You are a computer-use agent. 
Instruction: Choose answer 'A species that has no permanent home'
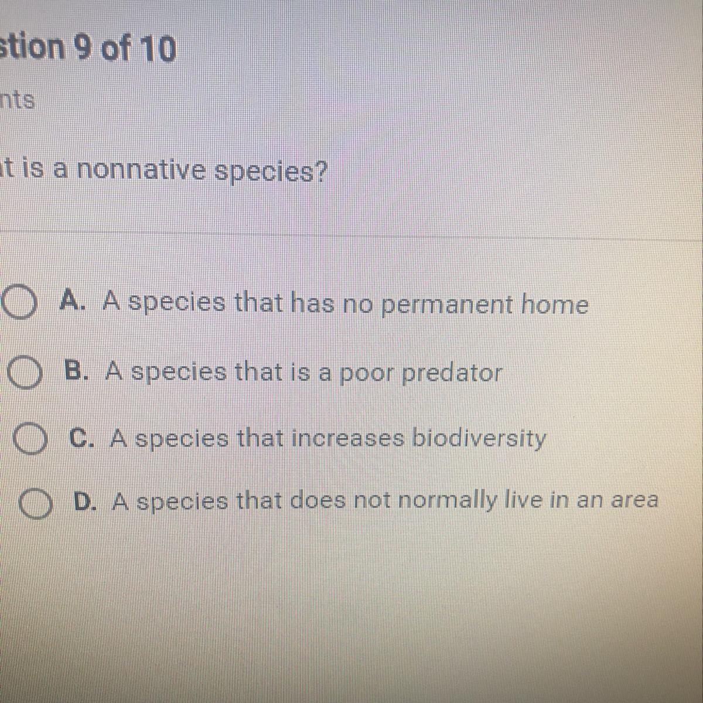(x=346, y=304)
